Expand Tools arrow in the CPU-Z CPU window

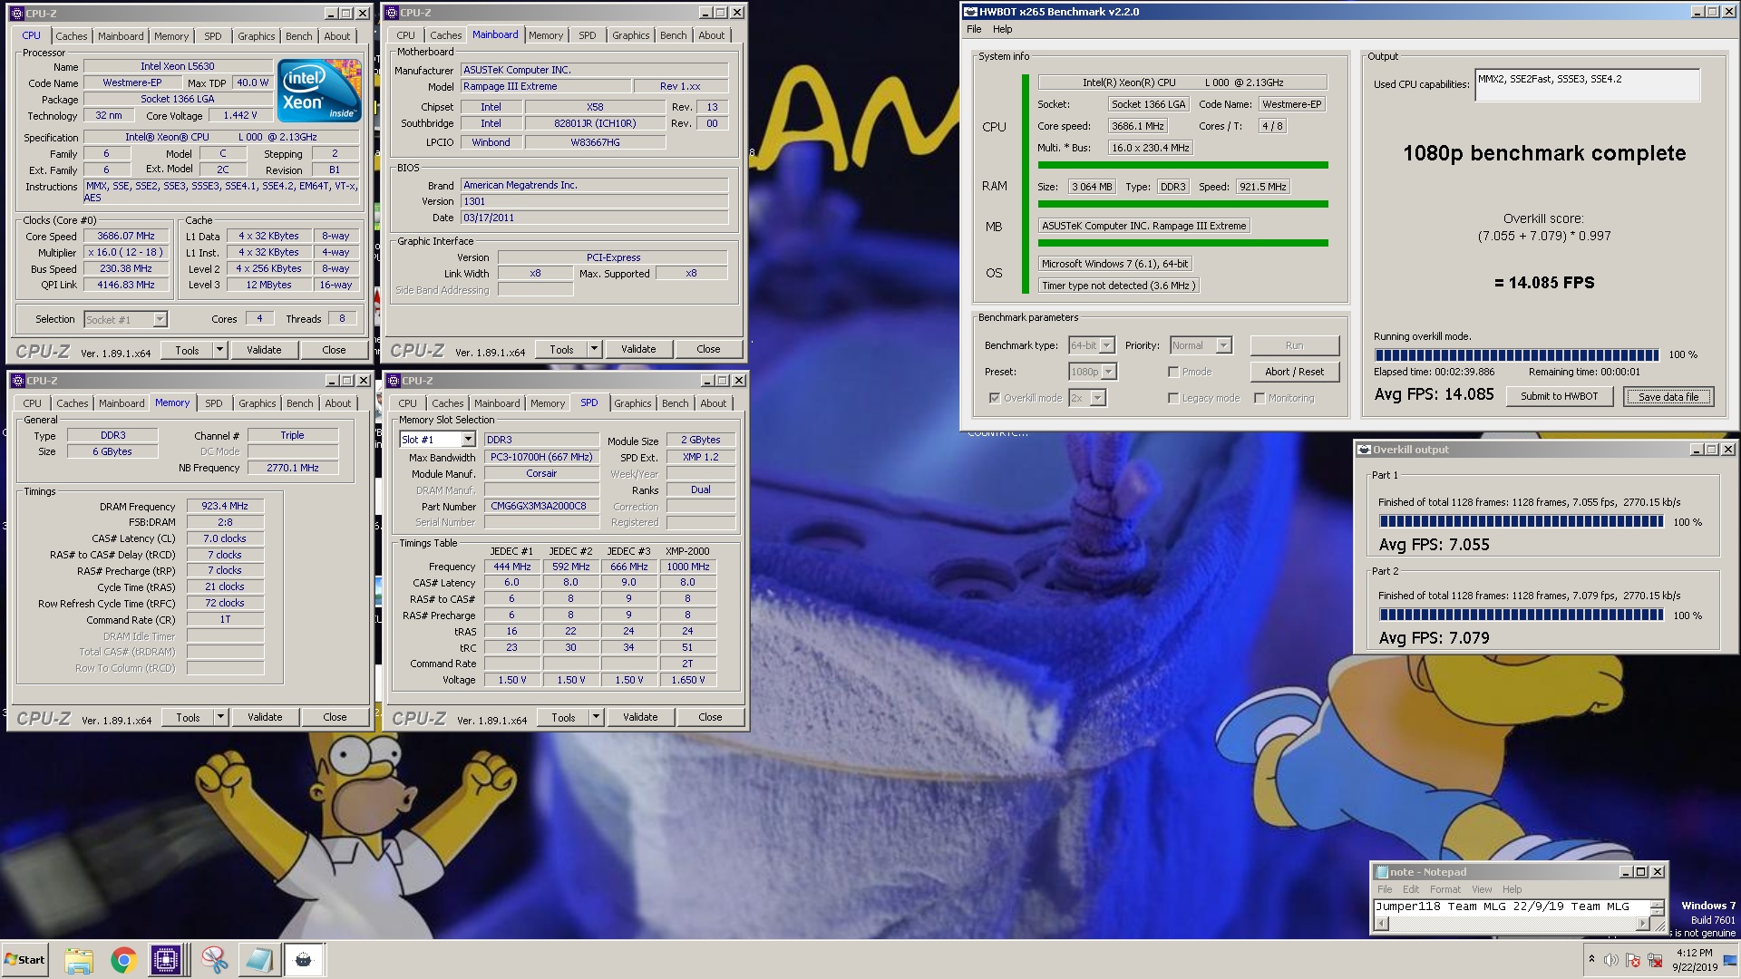(x=219, y=350)
